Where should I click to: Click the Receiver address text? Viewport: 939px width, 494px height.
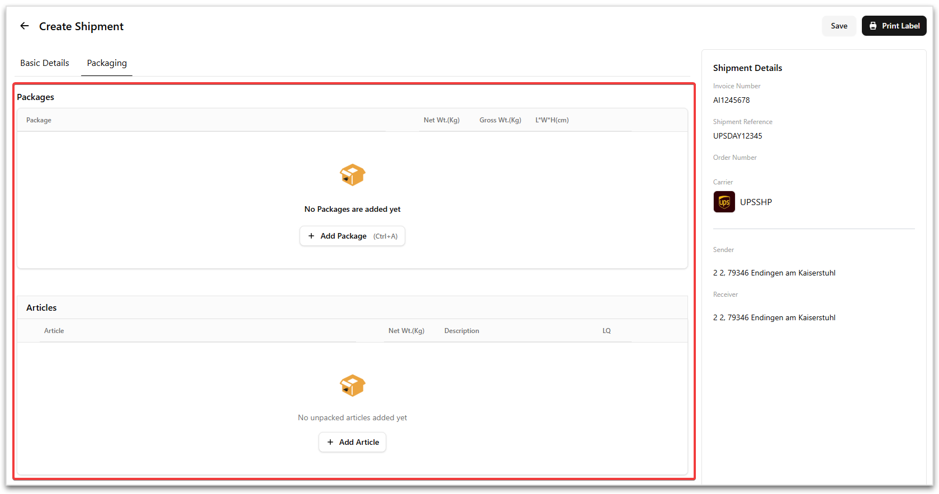pos(774,317)
